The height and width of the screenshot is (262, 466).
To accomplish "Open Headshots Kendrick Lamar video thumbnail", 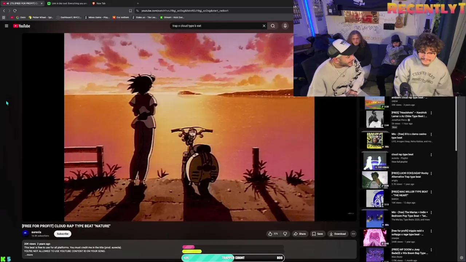I will [375, 119].
